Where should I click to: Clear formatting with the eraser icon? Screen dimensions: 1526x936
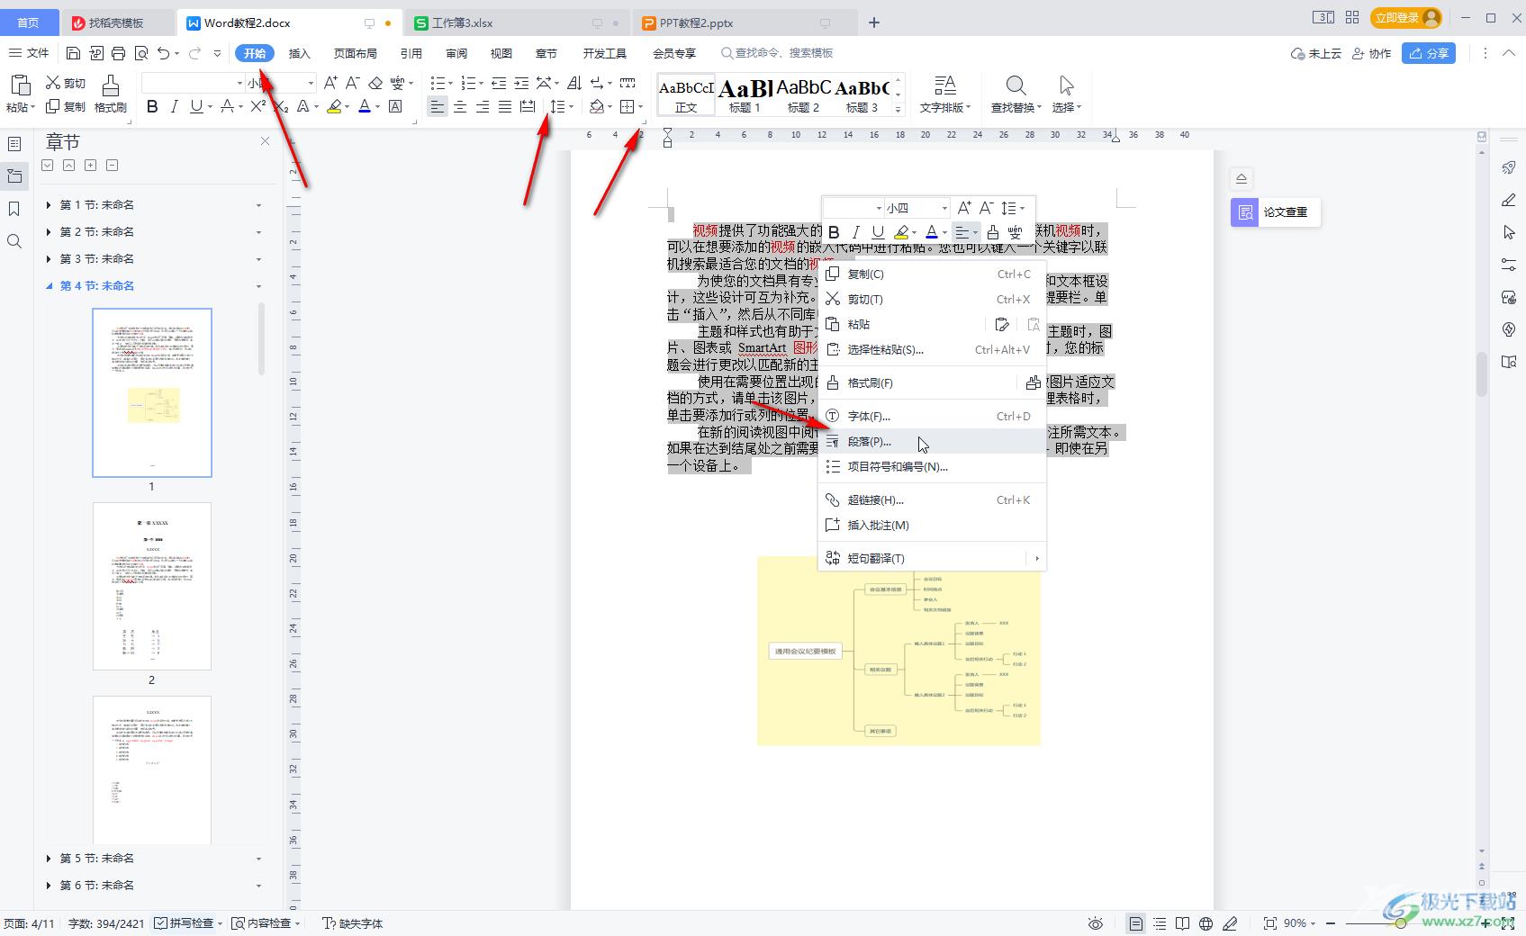tap(375, 83)
